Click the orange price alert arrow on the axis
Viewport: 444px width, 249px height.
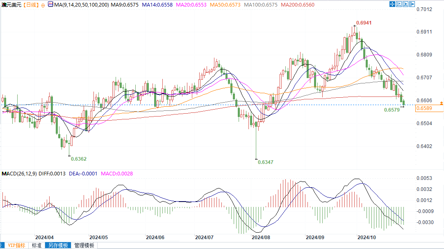pos(442,103)
